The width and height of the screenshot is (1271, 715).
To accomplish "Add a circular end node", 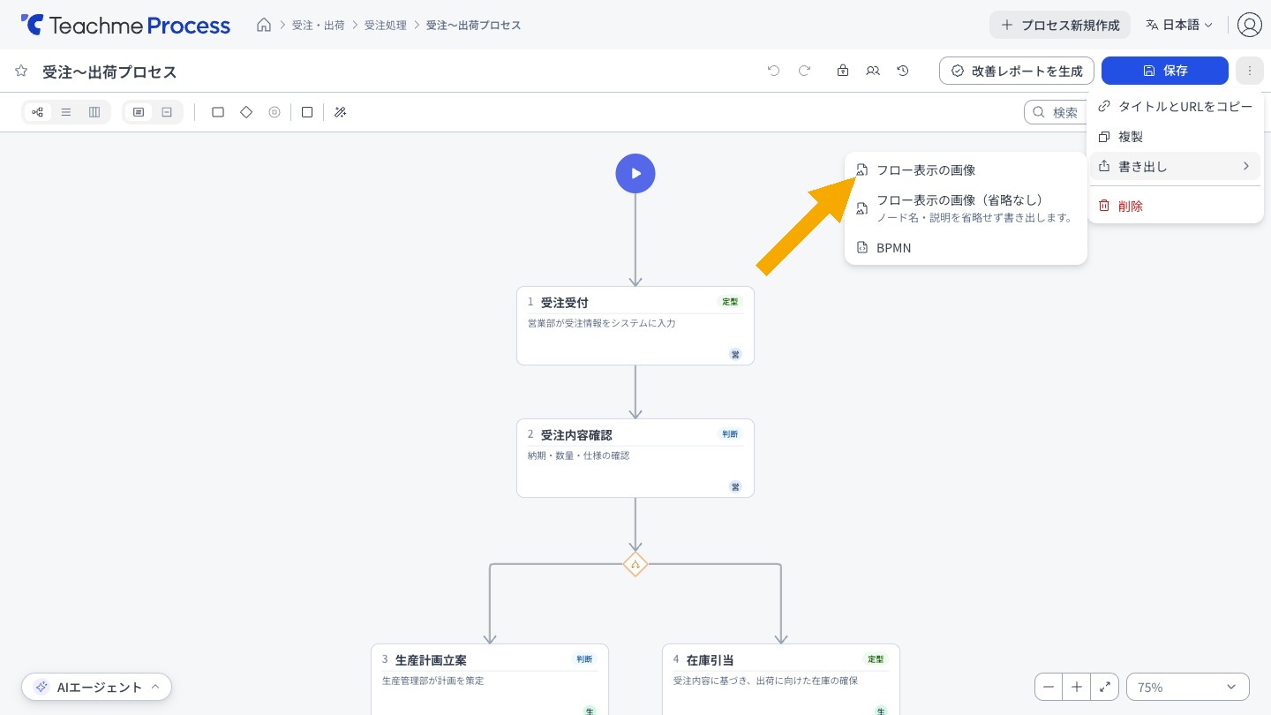I will point(275,112).
